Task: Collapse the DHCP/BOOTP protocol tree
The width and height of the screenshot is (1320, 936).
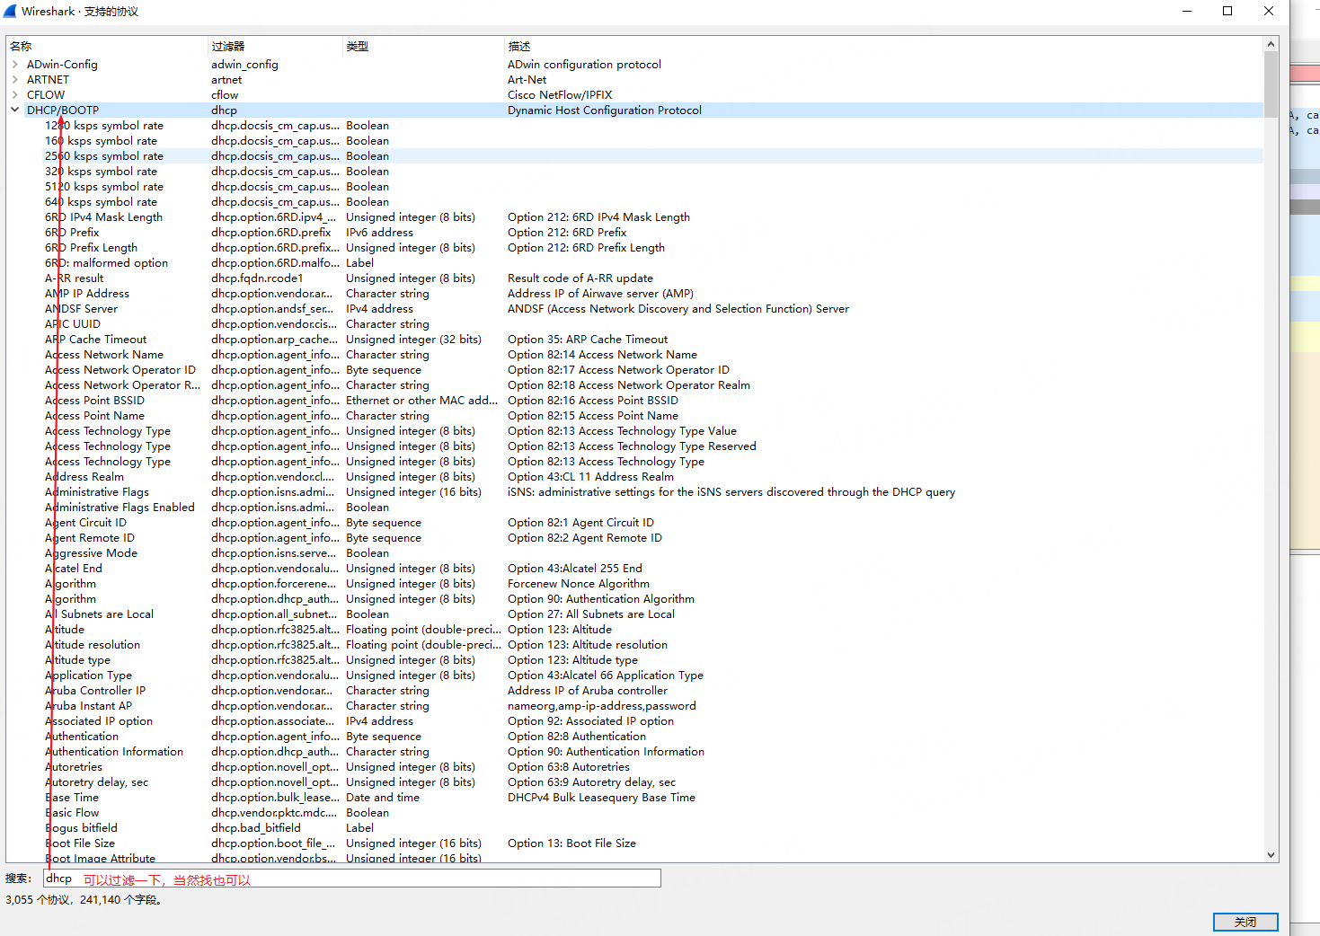Action: 15,110
